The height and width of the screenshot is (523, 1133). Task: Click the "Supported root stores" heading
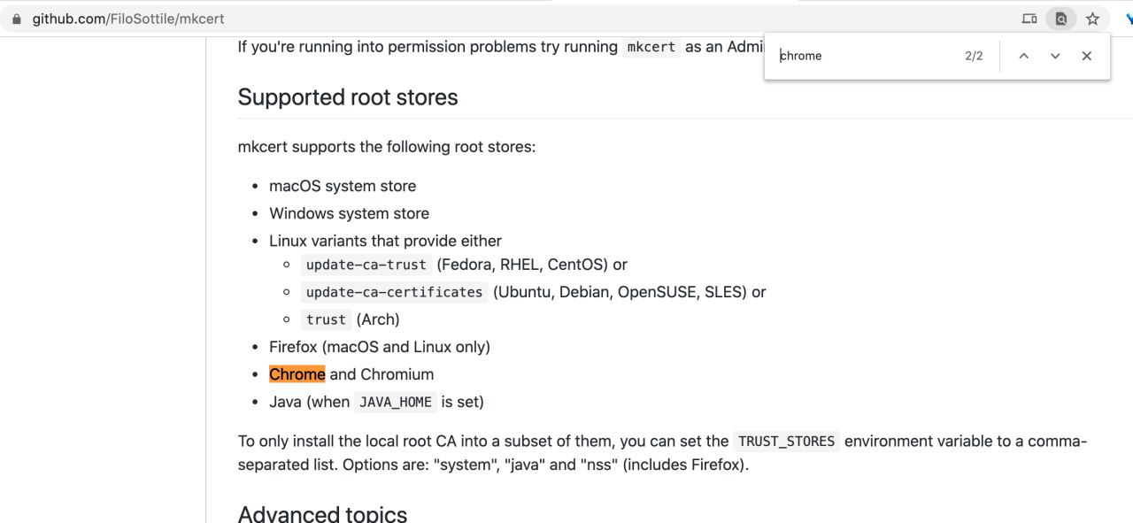(348, 97)
